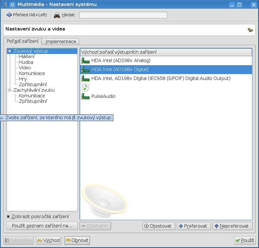Select Zvukový výstup category
The image size is (259, 248).
(x=31, y=51)
